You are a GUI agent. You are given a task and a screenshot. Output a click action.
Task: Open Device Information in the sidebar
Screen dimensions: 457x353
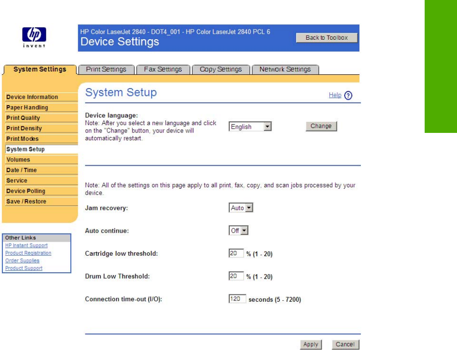click(x=42, y=97)
